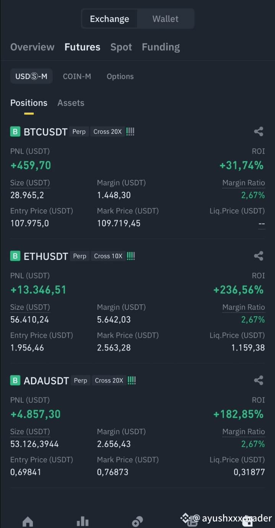
Task: Open the Options section
Action: click(x=120, y=76)
